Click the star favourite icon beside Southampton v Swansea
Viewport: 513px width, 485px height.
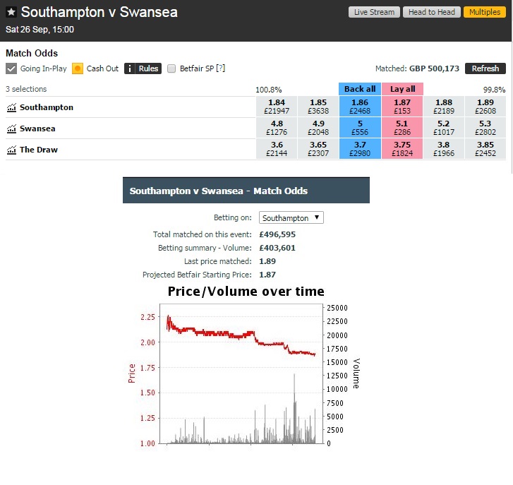[x=11, y=13]
